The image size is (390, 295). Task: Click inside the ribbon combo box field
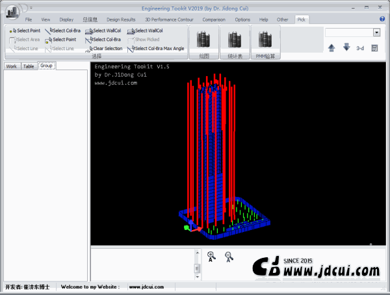(x=349, y=32)
